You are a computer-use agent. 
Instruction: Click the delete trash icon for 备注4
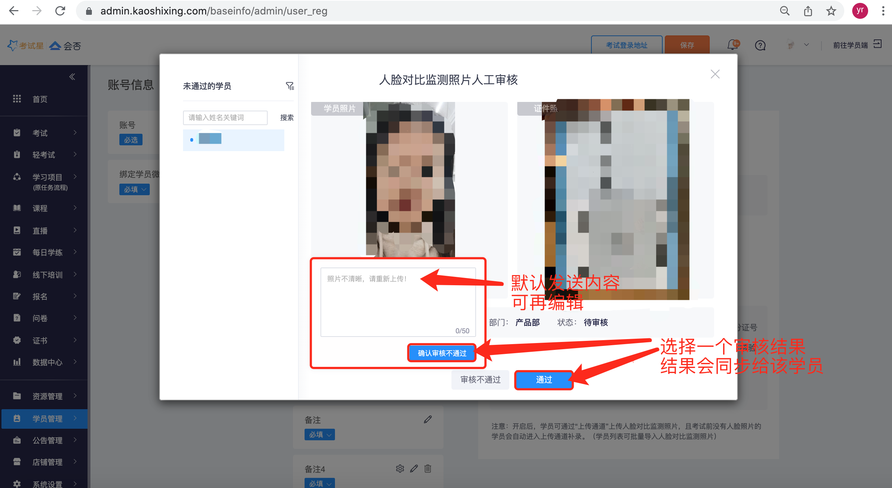coord(428,468)
